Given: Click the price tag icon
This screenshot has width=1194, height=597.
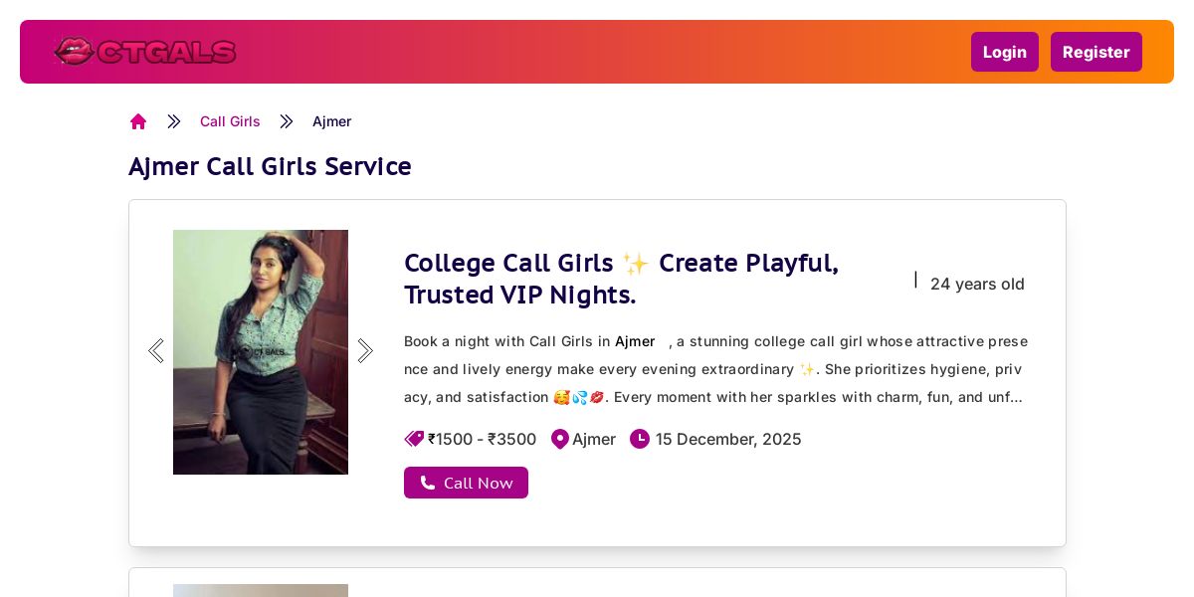Looking at the screenshot, I should (414, 439).
